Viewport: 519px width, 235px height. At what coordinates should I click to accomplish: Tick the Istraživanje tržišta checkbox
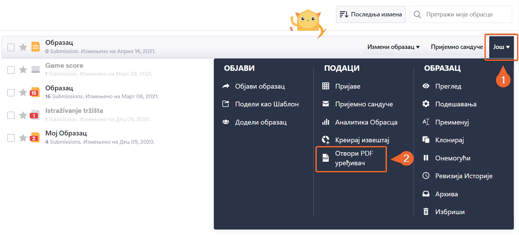[x=11, y=115]
